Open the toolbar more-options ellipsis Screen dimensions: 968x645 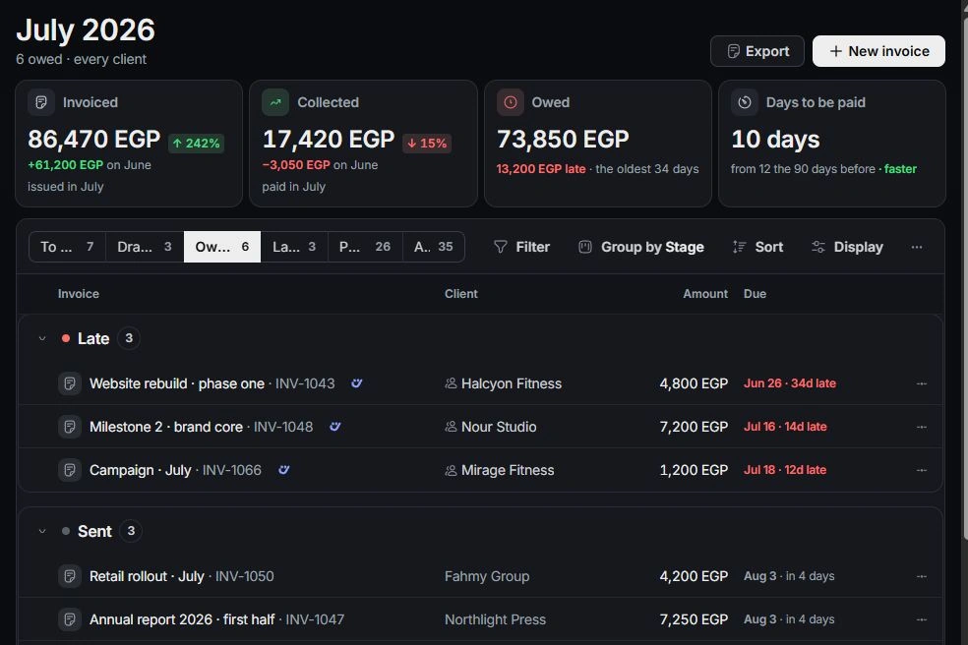917,247
